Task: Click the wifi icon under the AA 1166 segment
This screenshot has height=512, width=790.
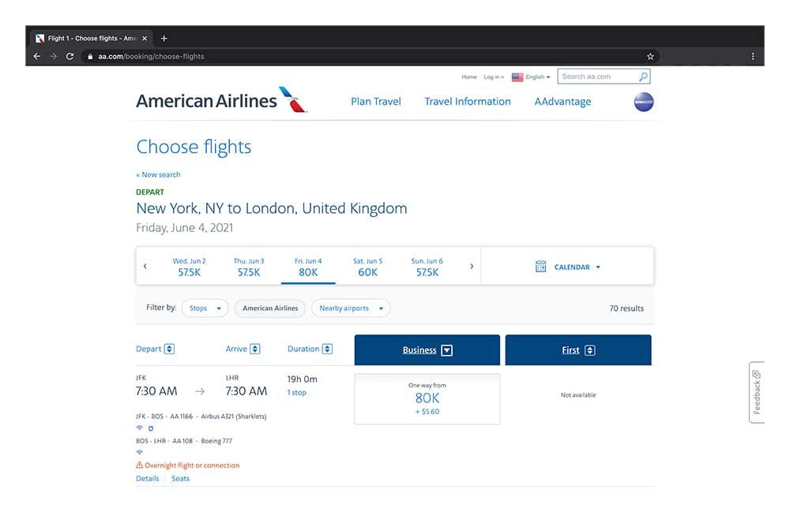Action: pos(138,428)
